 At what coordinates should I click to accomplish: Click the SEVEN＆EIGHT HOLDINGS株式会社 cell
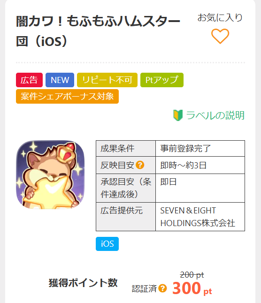[200, 217]
